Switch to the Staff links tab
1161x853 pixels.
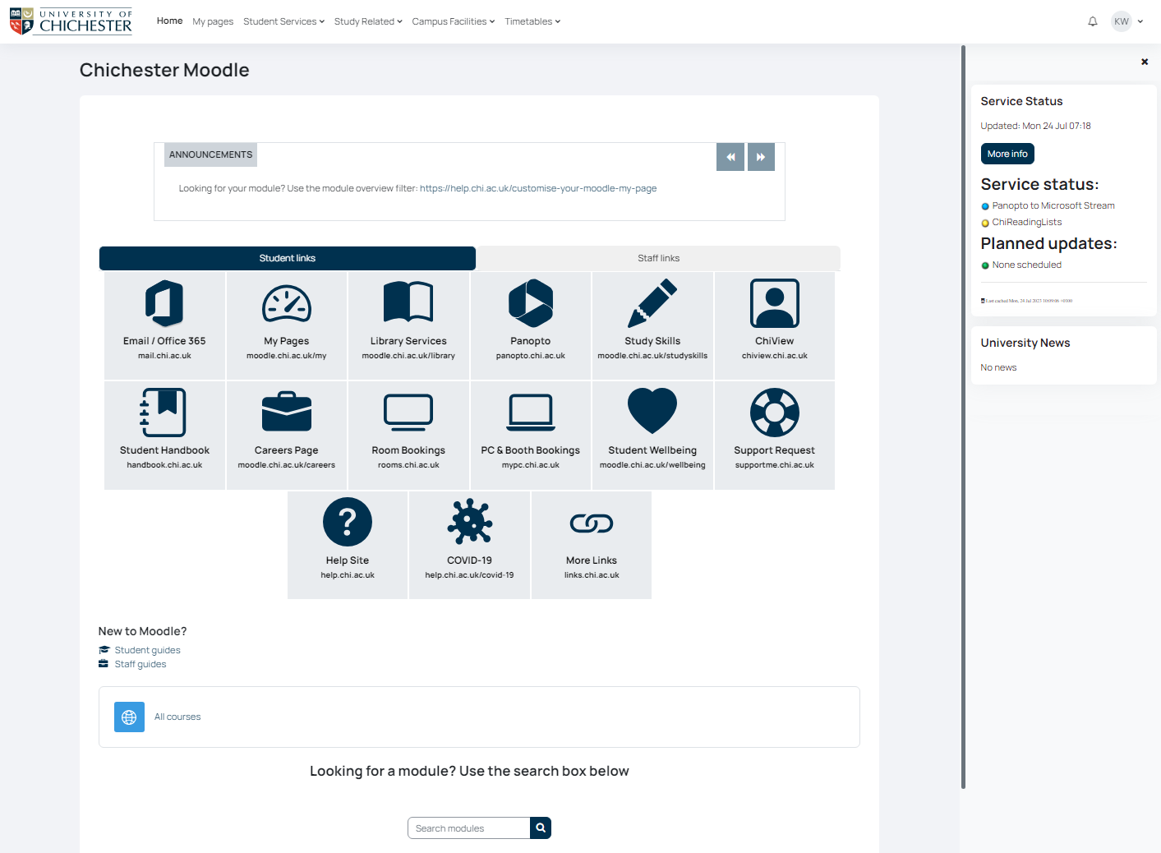658,257
